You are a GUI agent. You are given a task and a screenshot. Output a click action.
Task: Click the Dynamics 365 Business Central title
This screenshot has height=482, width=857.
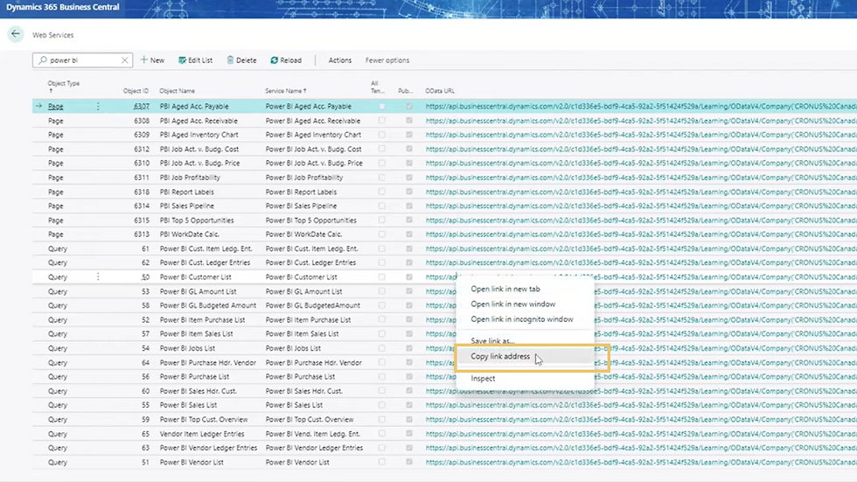(x=63, y=7)
